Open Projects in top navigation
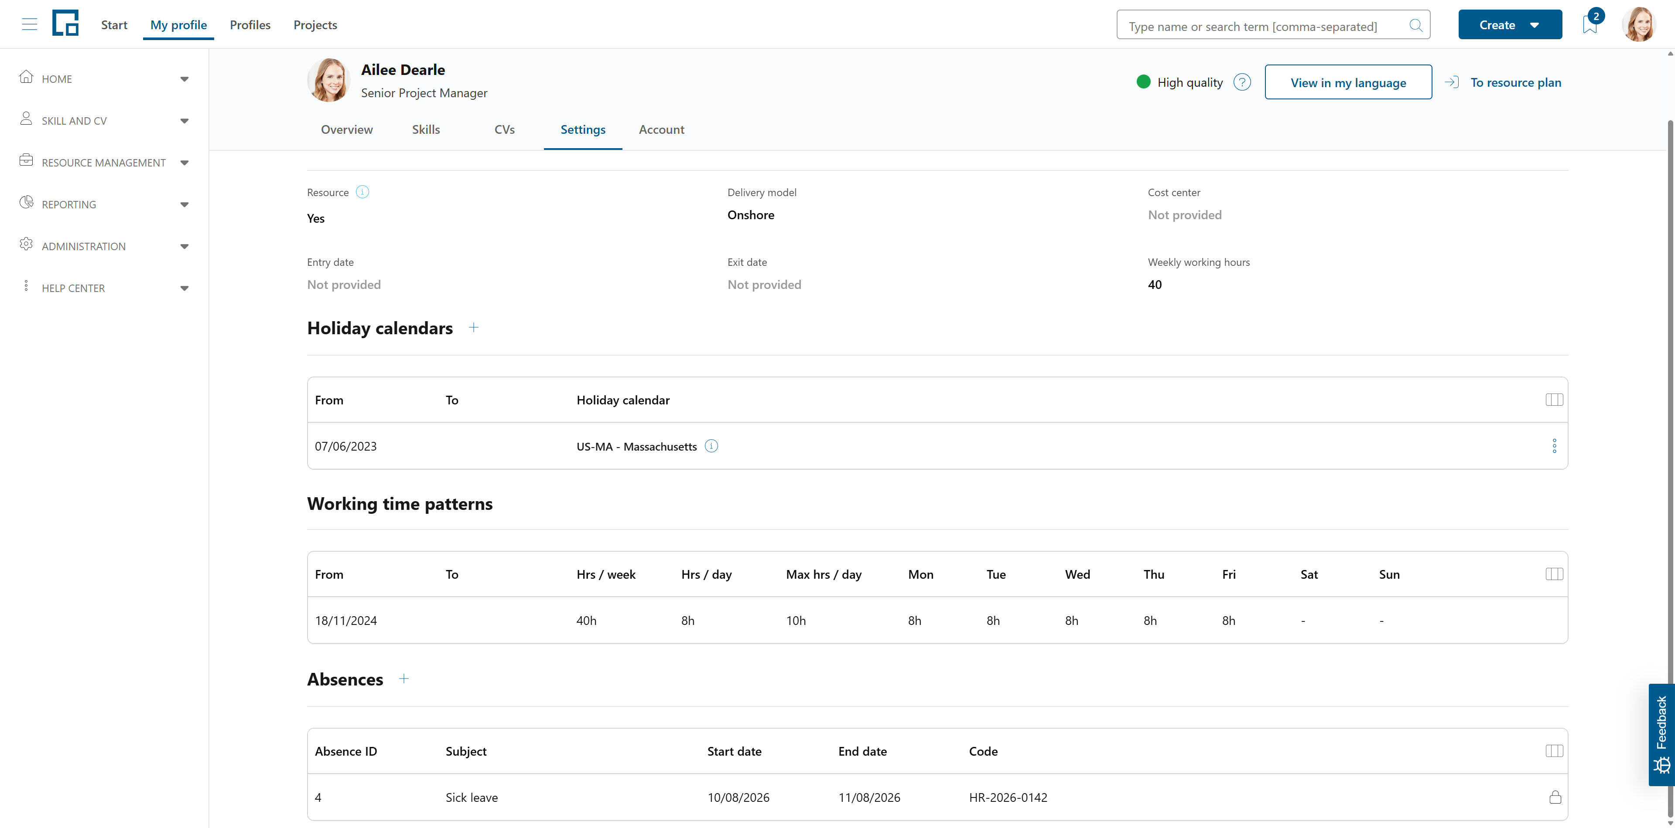 pos(315,25)
